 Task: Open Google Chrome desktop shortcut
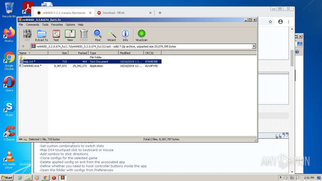(9, 61)
